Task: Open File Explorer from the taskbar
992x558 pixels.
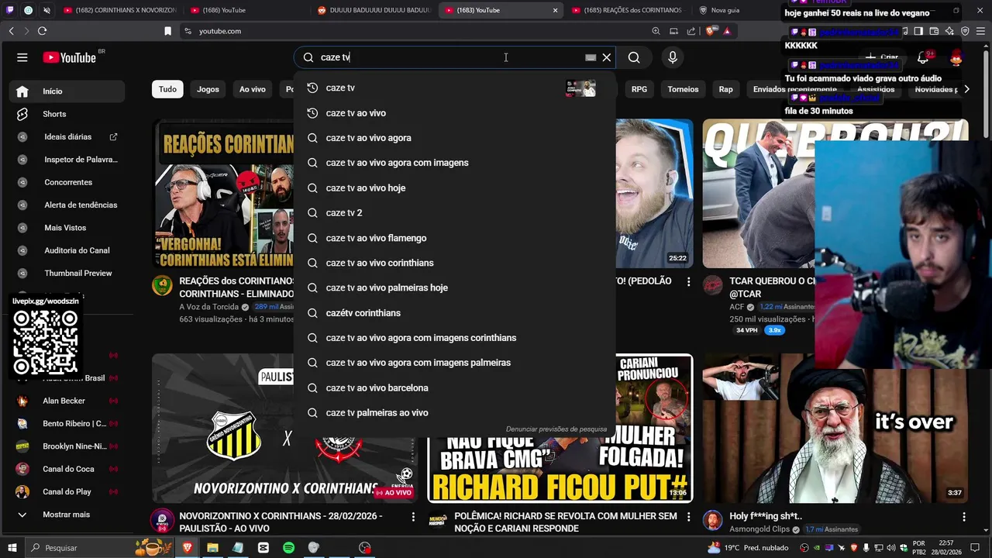Action: (212, 548)
